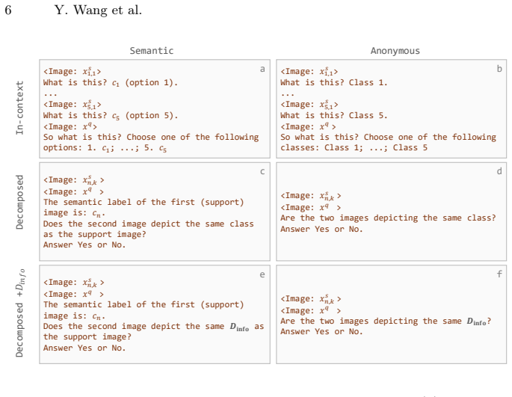Screen dimensions: 512x397
Task: Click 'Are the two images depicting the same class?'
Action: click(x=388, y=218)
